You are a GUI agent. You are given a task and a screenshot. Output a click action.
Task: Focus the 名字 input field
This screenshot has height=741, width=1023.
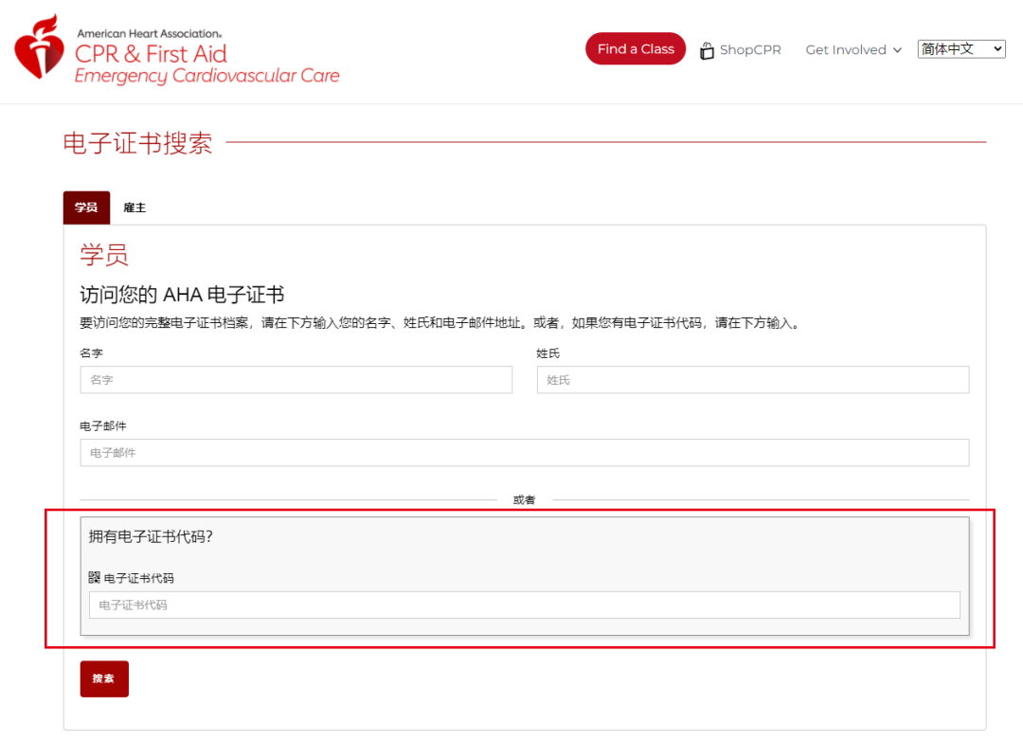[296, 380]
